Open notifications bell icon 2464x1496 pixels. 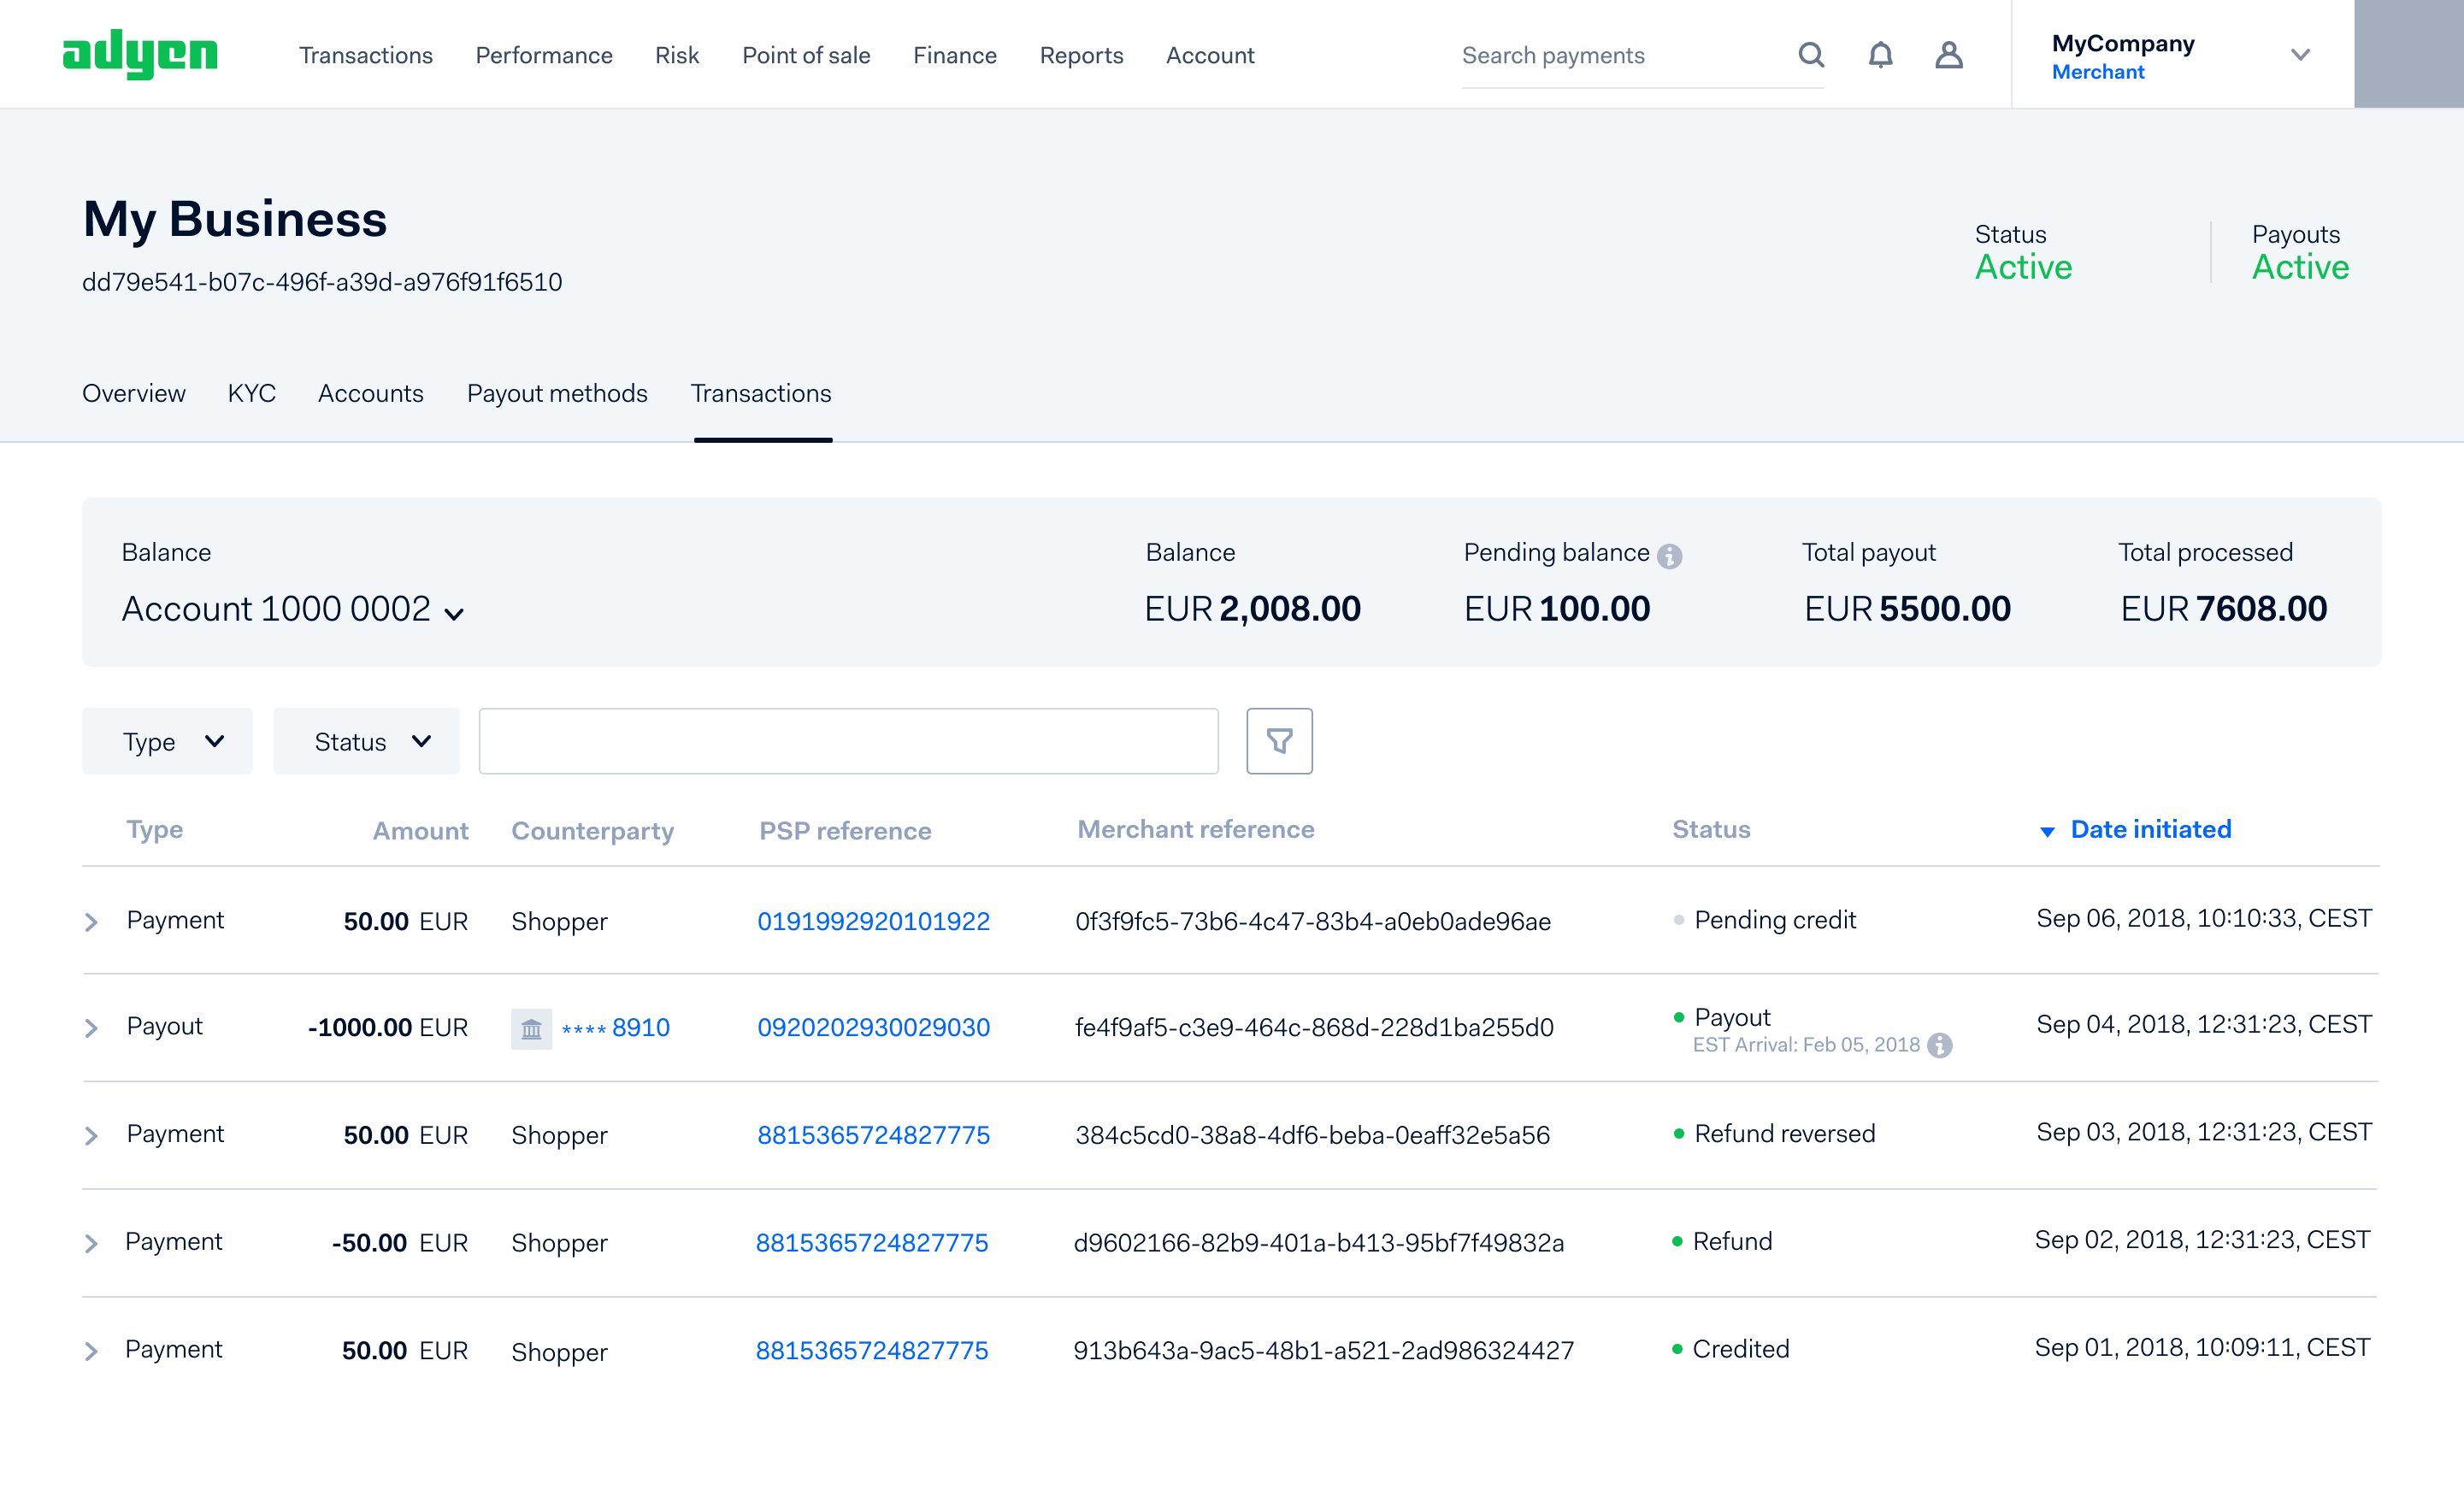coord(1880,55)
